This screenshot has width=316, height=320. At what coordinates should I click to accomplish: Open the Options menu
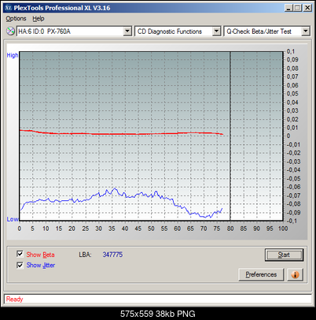[16, 19]
